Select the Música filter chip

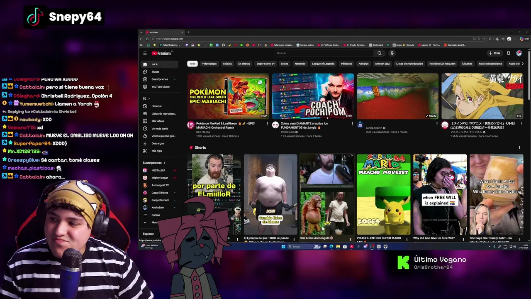pos(227,64)
